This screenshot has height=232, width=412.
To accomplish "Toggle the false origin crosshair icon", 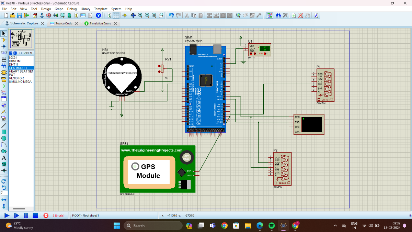I will 125,15.
